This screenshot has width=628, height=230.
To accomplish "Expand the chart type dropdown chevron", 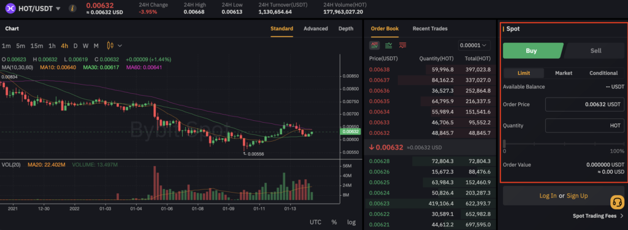I will [120, 45].
